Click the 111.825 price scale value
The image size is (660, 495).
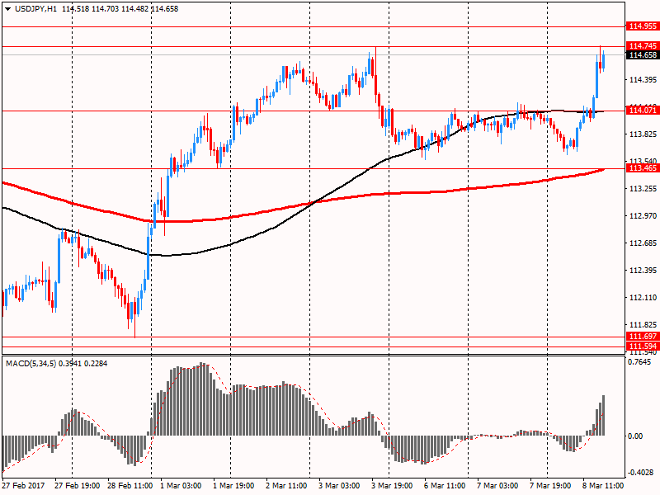pos(643,325)
